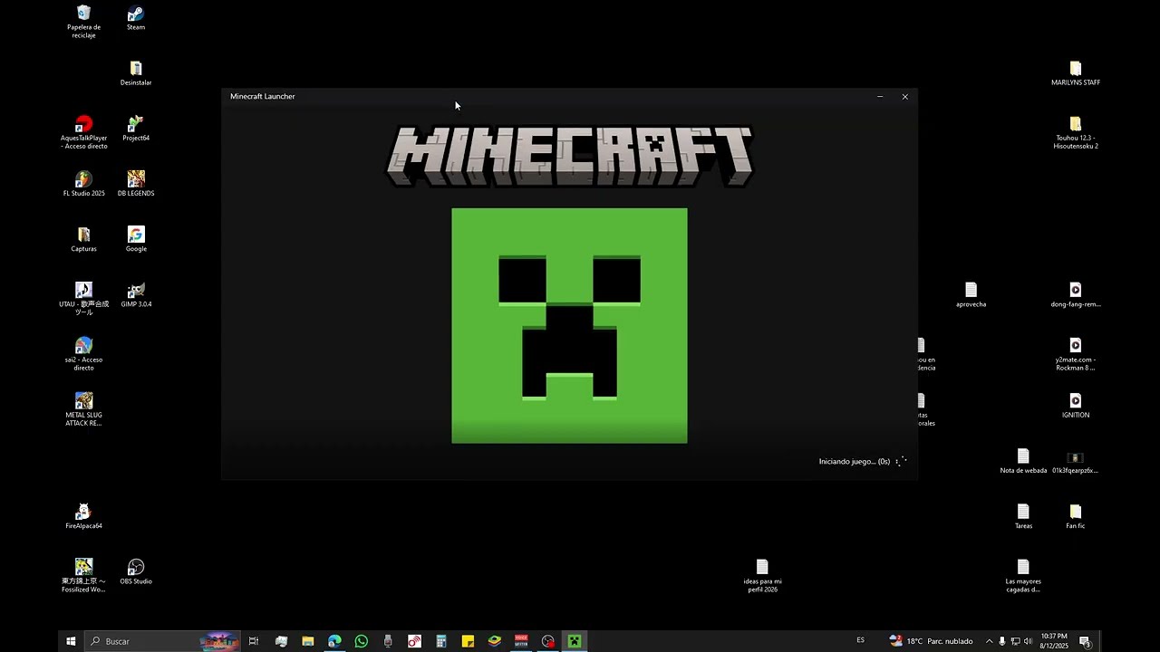The image size is (1160, 652).
Task: Open the ES language indicator
Action: [861, 640]
